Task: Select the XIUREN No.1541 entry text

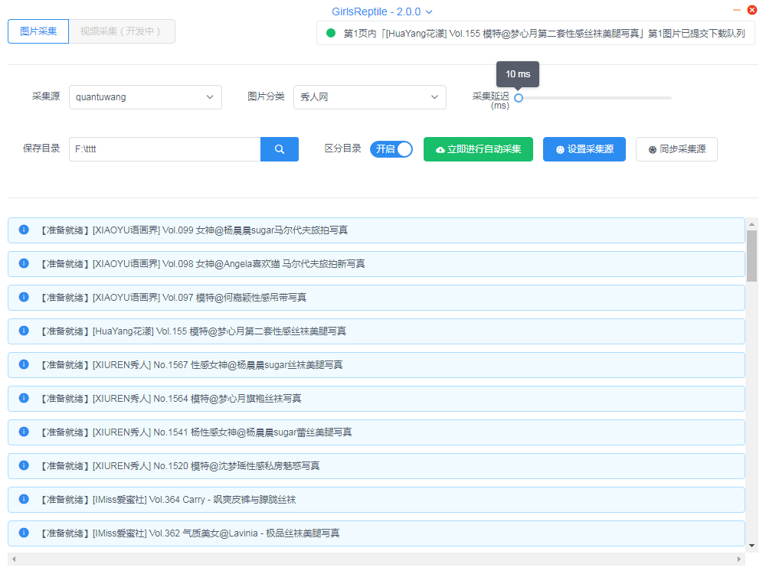Action: tap(195, 432)
